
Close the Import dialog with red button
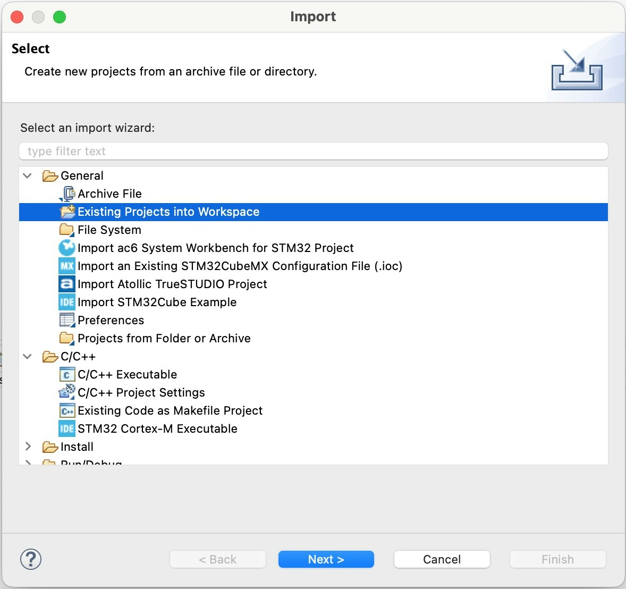coord(17,17)
